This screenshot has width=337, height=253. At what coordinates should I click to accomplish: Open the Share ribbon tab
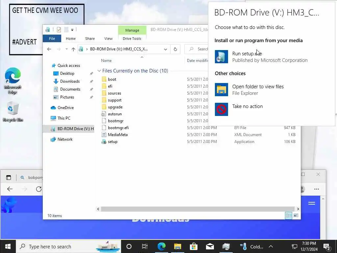[x=90, y=39]
